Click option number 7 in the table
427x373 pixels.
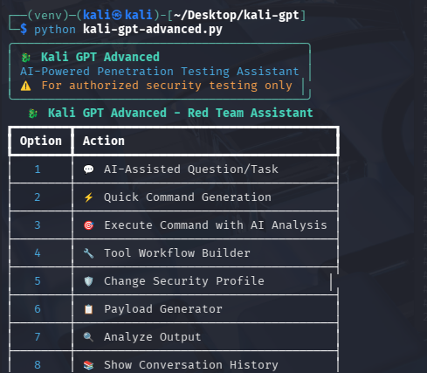pos(38,337)
